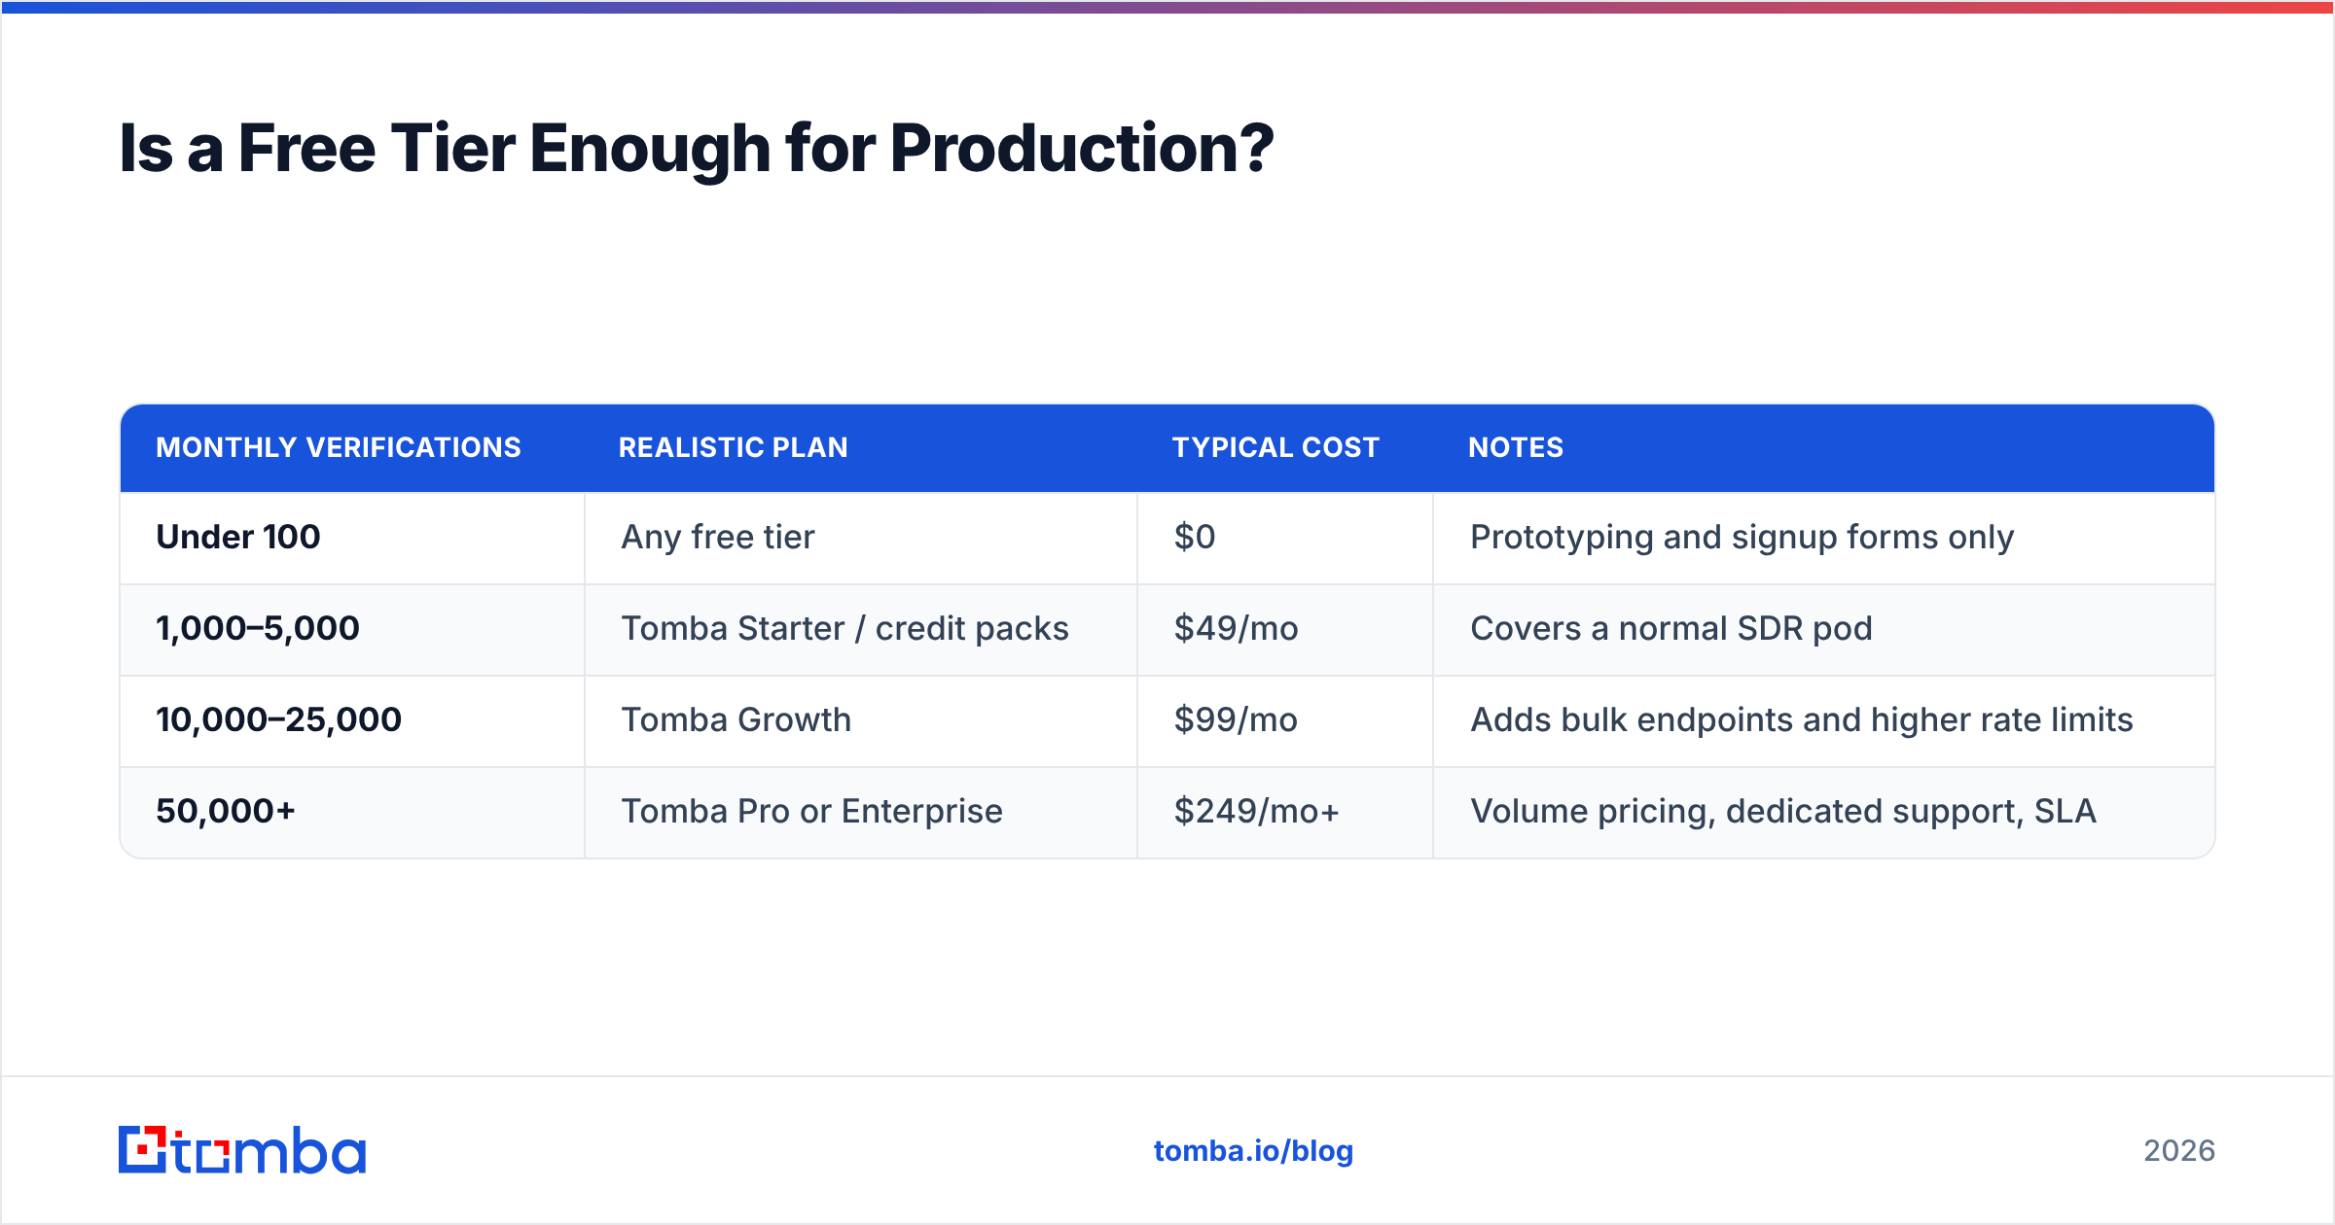Select the 'Any free tier' cell

[x=861, y=538]
